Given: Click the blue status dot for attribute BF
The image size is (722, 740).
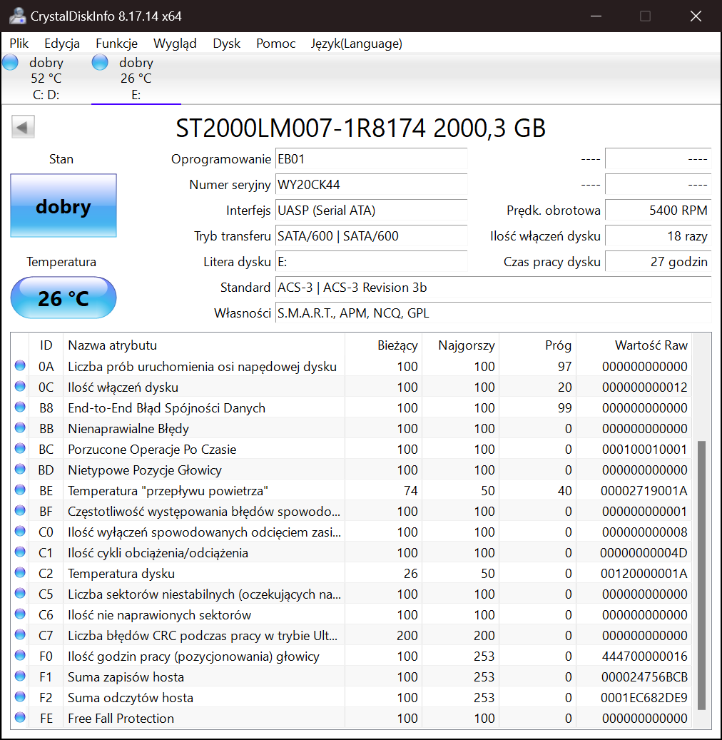Looking at the screenshot, I should point(20,511).
